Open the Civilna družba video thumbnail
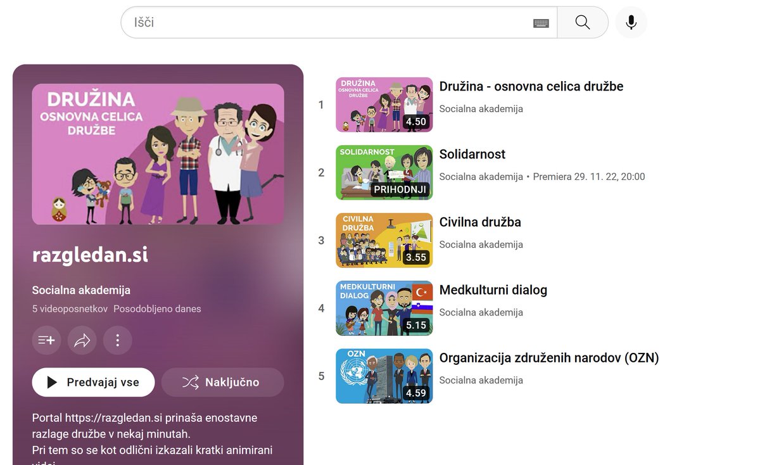The height and width of the screenshot is (465, 760). tap(384, 240)
